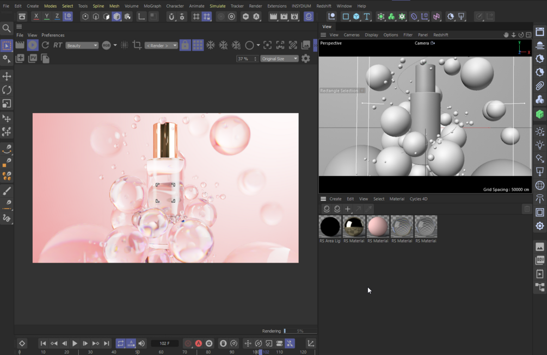This screenshot has width=547, height=355.
Task: Open RenderView Preferences menu
Action: pyautogui.click(x=53, y=35)
